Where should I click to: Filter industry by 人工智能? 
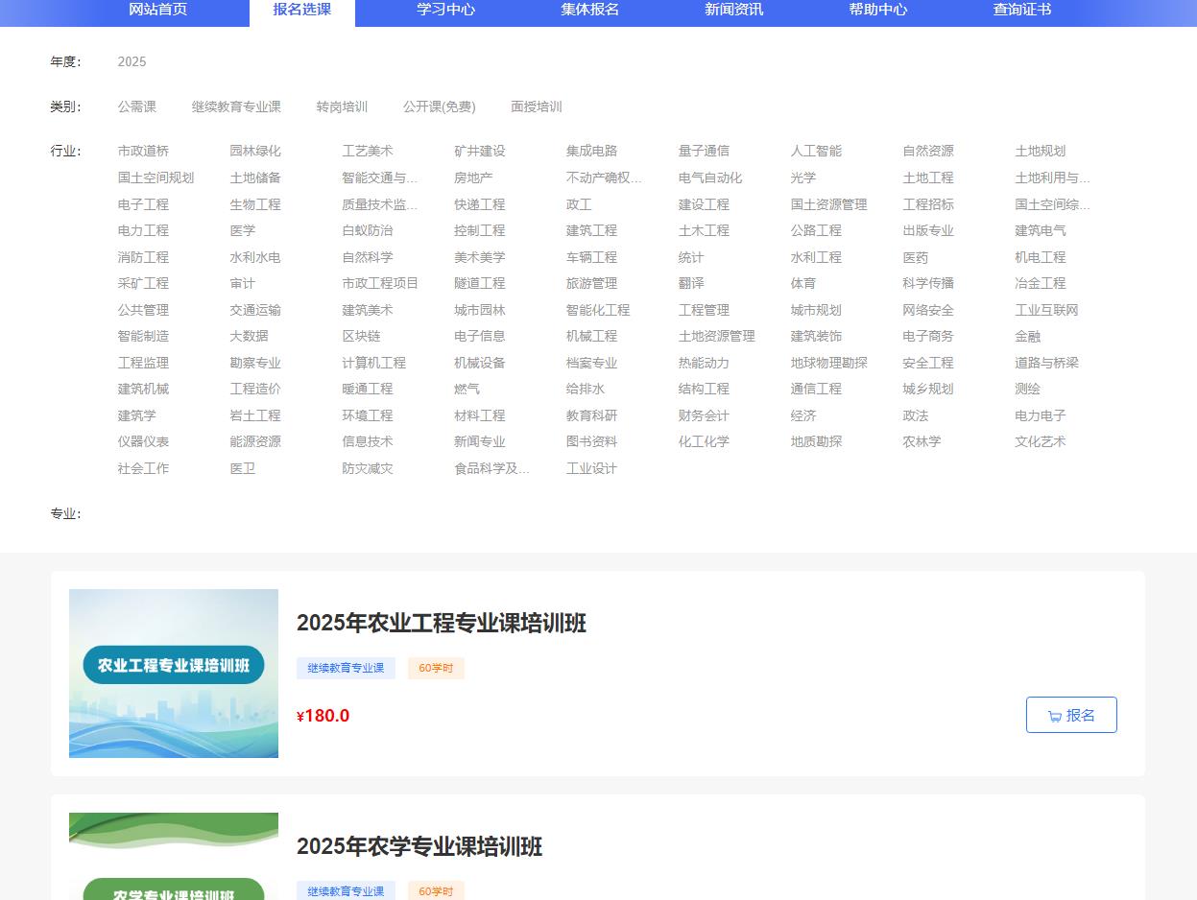(816, 151)
